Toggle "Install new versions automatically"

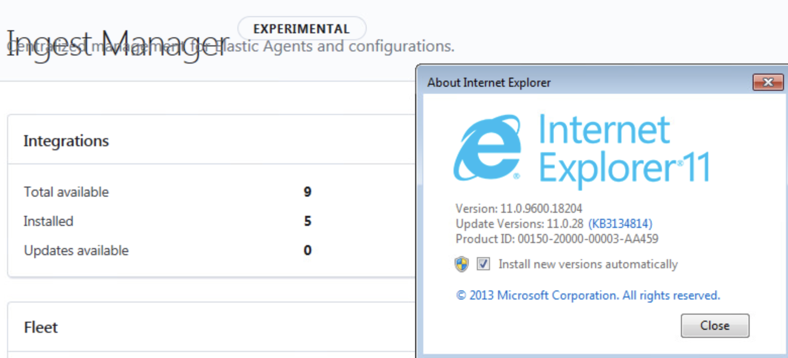(482, 264)
